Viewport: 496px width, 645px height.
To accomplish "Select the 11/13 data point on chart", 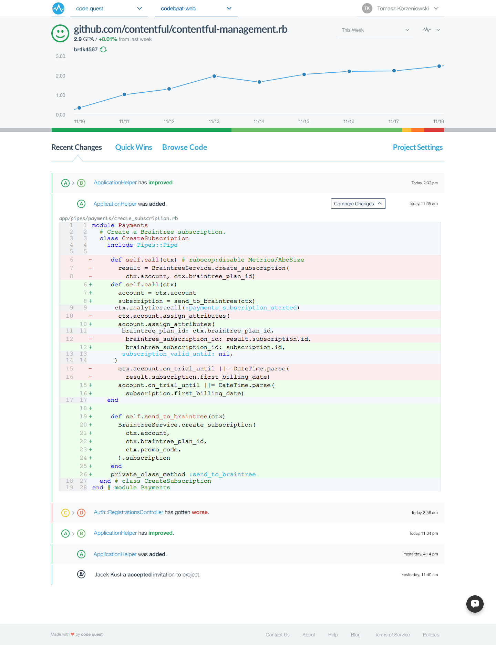I will (214, 76).
